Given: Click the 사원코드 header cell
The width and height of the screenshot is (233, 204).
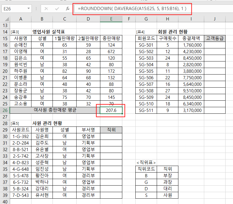Looking at the screenshot, I should pyautogui.click(x=21, y=130).
